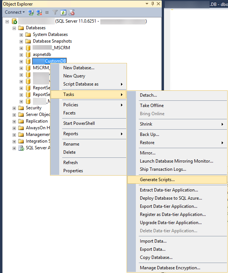
Task: Choose Detach... in Tasks submenu
Action: [177, 95]
